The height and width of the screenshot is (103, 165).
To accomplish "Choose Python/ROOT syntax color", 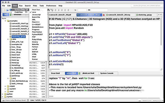I will click(x=38, y=34).
